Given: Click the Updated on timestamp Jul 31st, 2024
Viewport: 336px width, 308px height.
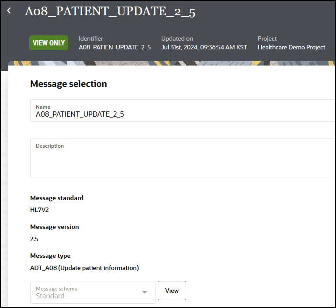Looking at the screenshot, I should click(204, 47).
